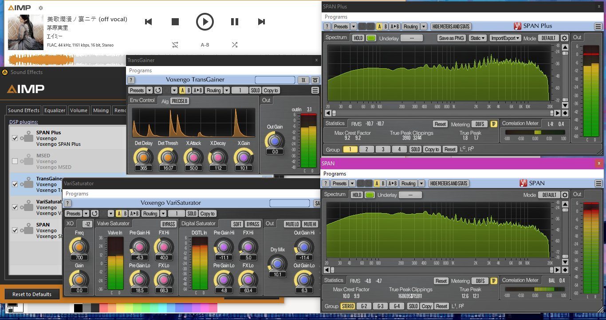606x320 pixels.
Task: Open TransGainer hamburger menu icon
Action: click(x=315, y=90)
